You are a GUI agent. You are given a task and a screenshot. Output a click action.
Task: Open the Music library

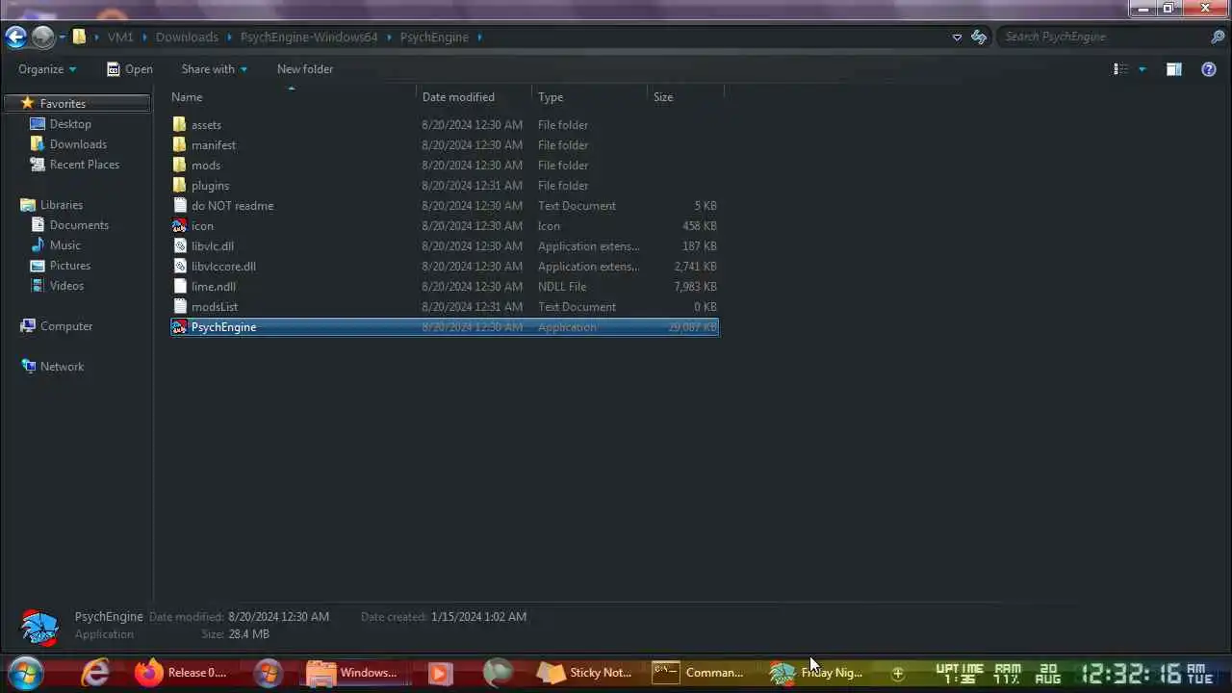(65, 245)
